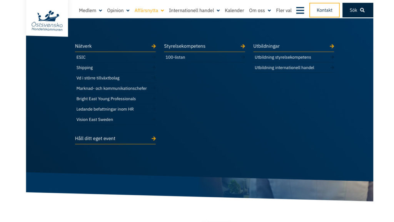Screen dimensions: 394x222
Task: Open the hamburger menu icon
Action: click(x=300, y=10)
